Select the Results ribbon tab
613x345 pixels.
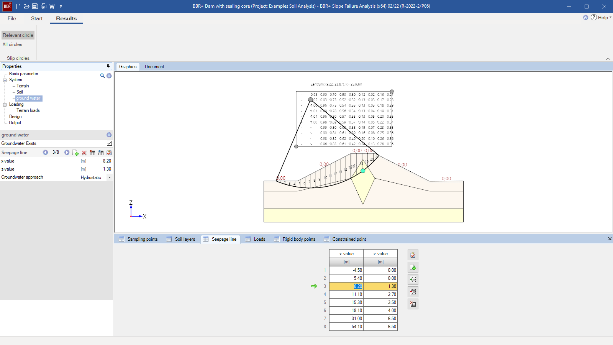tap(66, 18)
